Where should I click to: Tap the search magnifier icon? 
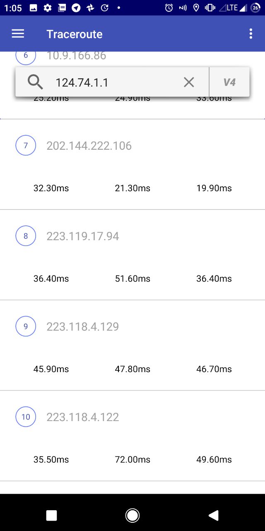[x=35, y=82]
